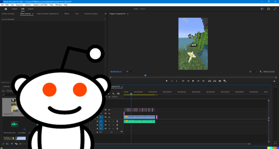Viewport: 279px width, 149px height.
Task: Export a frame with camera icon
Action: coord(220,81)
